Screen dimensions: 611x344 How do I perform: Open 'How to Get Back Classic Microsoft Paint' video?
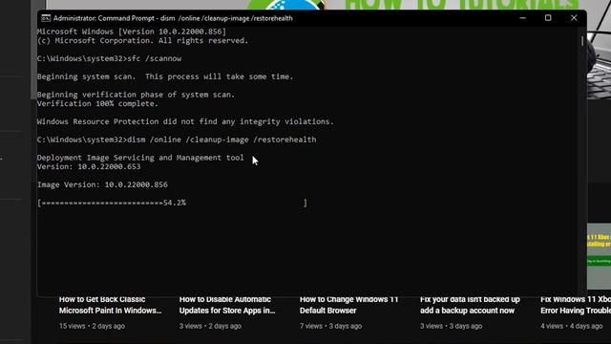click(111, 305)
